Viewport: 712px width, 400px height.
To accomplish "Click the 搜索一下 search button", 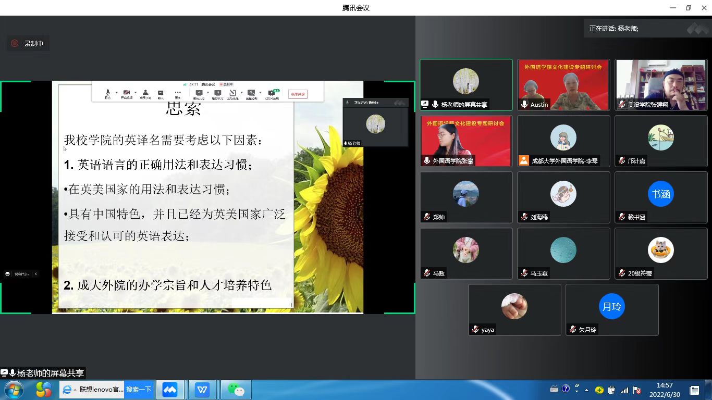I will tap(139, 390).
